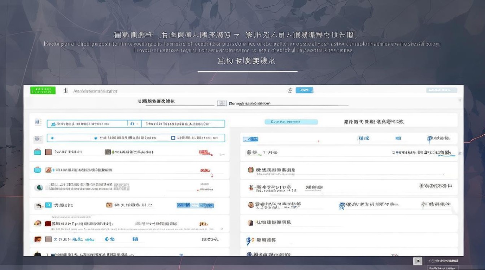Click the first outlined input field on the left
Image resolution: width=485 pixels, height=270 pixels.
point(87,124)
